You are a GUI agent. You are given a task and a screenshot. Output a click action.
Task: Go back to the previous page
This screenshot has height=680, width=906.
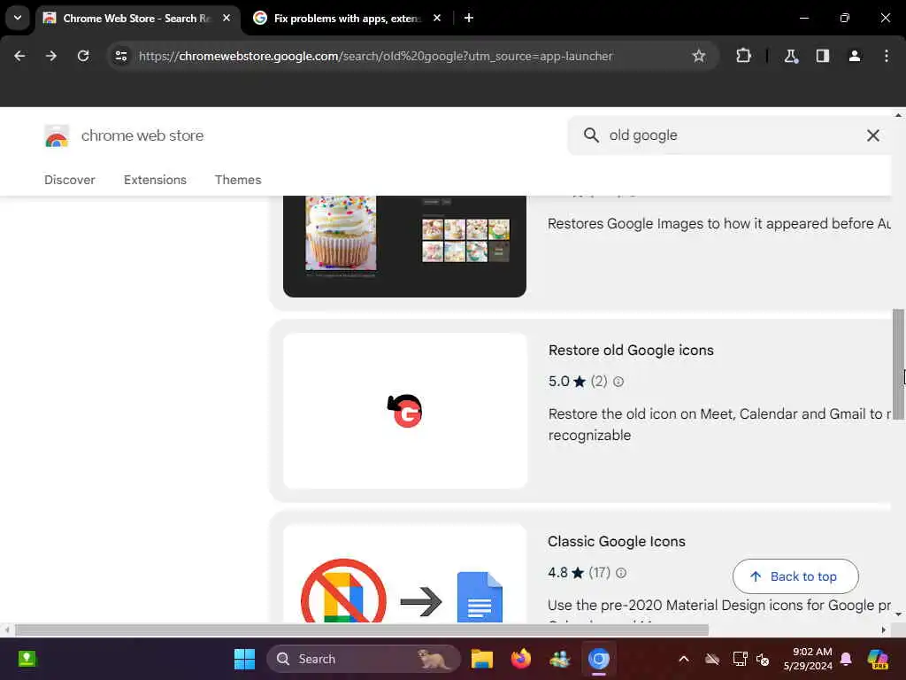(x=19, y=56)
